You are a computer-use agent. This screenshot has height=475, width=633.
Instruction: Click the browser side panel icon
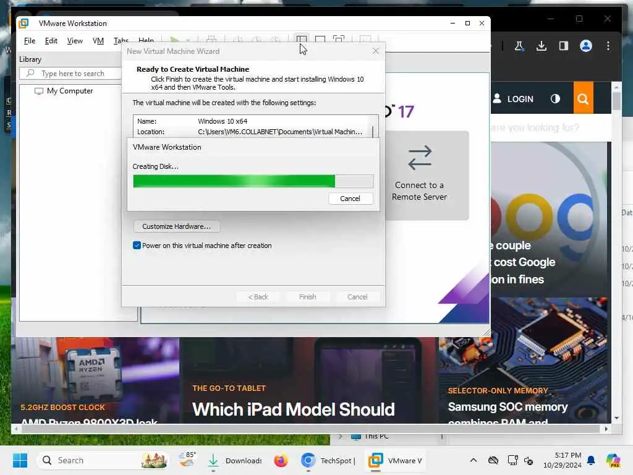[564, 46]
